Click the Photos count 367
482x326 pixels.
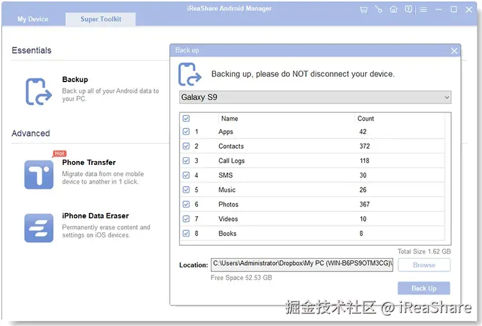click(x=364, y=205)
